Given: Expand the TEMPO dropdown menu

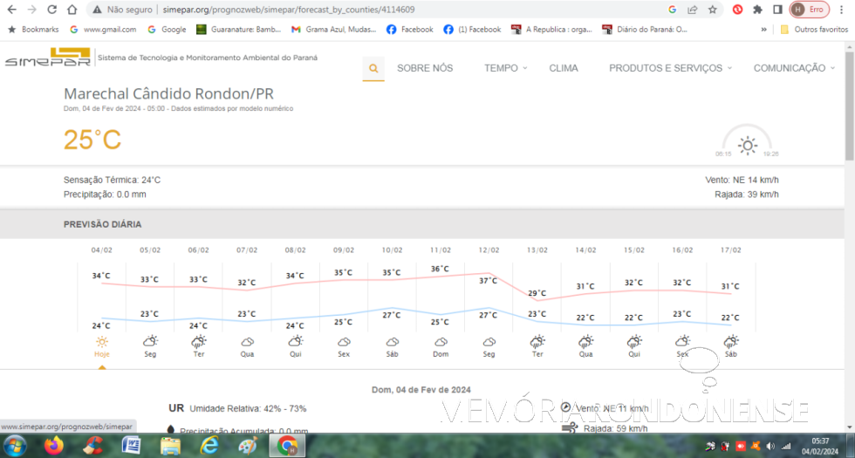Looking at the screenshot, I should pyautogui.click(x=506, y=68).
